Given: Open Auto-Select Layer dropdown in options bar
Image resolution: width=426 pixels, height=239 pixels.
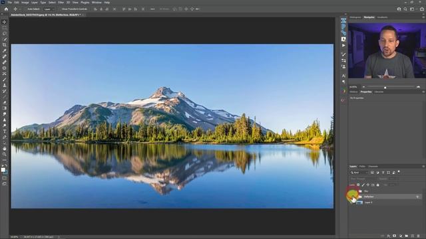Looking at the screenshot, I should [x=49, y=9].
